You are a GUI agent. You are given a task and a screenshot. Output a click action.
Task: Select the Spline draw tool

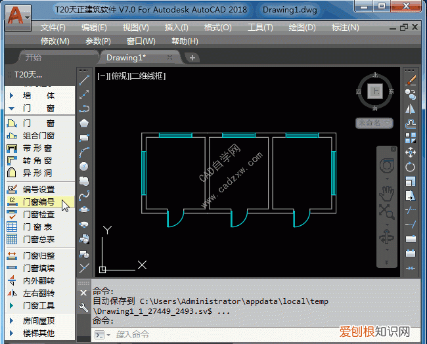pos(84,196)
